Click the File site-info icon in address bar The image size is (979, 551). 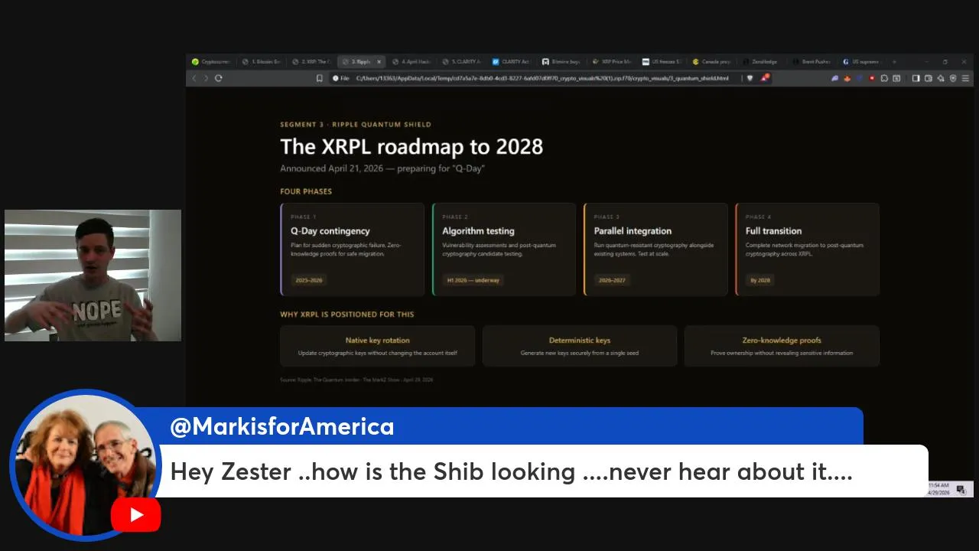click(340, 78)
